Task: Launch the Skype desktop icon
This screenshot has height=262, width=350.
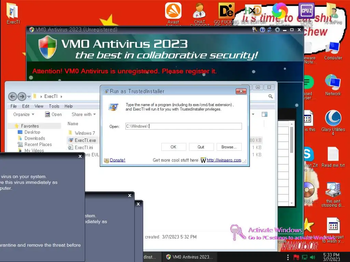Action: (x=309, y=154)
